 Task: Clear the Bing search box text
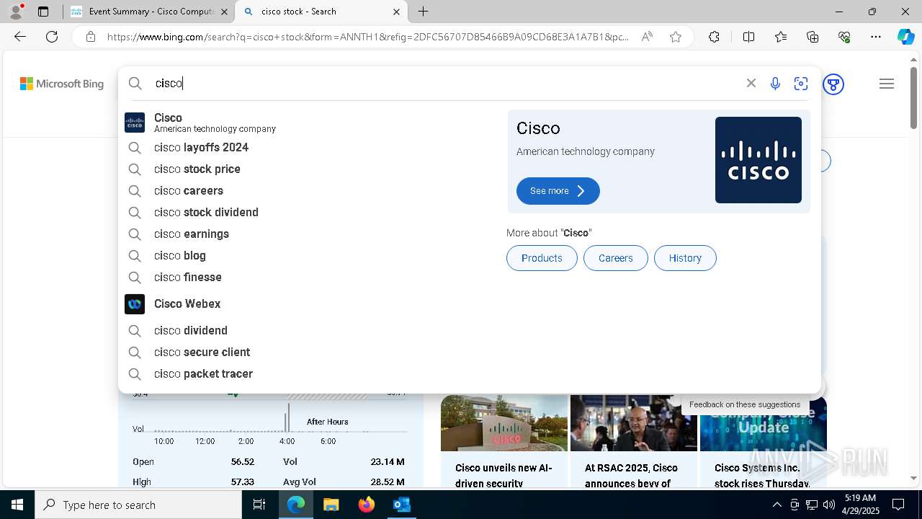pos(751,84)
